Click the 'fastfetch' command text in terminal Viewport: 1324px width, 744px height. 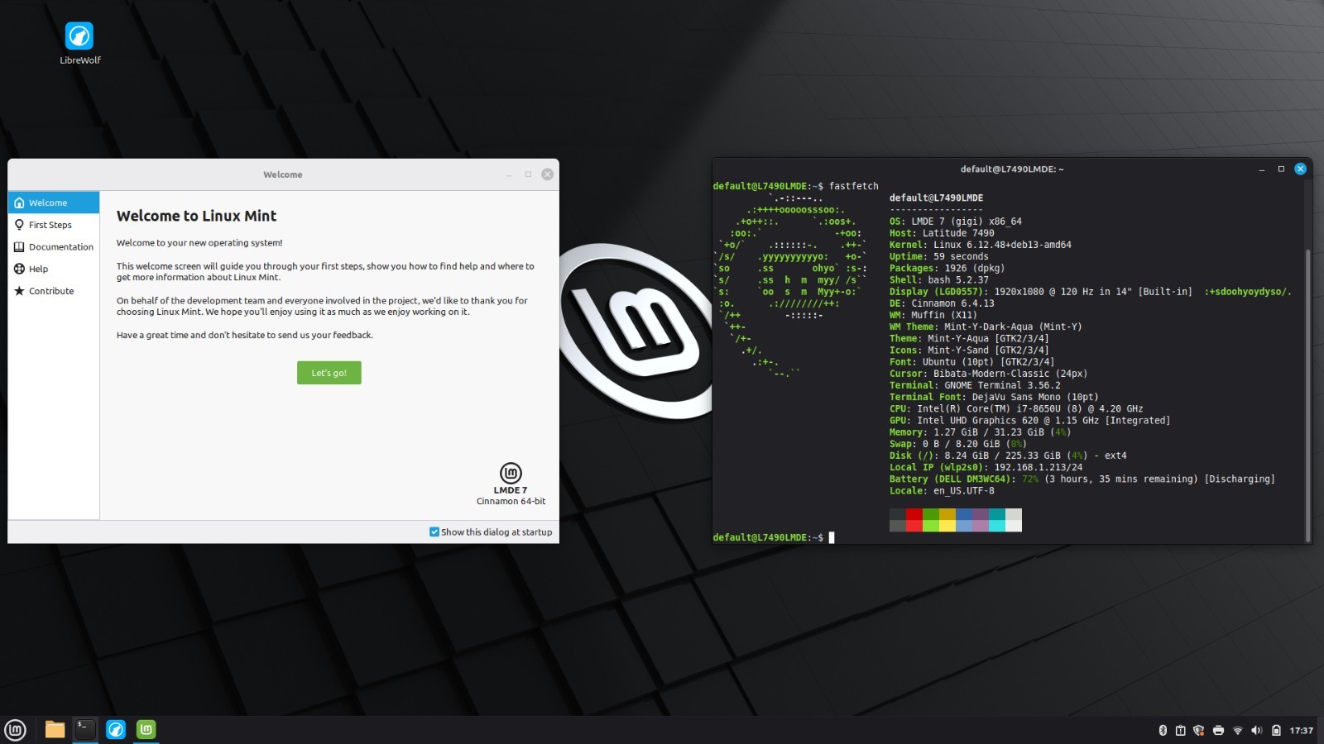tap(854, 186)
